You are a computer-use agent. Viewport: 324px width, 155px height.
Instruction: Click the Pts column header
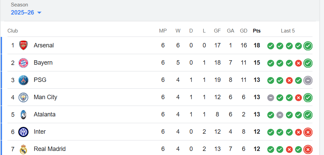pos(257,31)
